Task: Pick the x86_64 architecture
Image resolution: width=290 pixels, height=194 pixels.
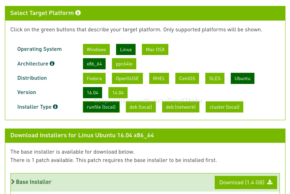Action: (94, 64)
